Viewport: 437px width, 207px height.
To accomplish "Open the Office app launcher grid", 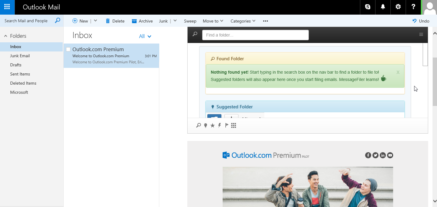I will coord(7,7).
